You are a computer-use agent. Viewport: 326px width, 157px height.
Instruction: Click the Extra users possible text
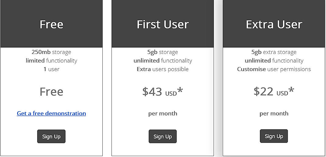point(163,69)
